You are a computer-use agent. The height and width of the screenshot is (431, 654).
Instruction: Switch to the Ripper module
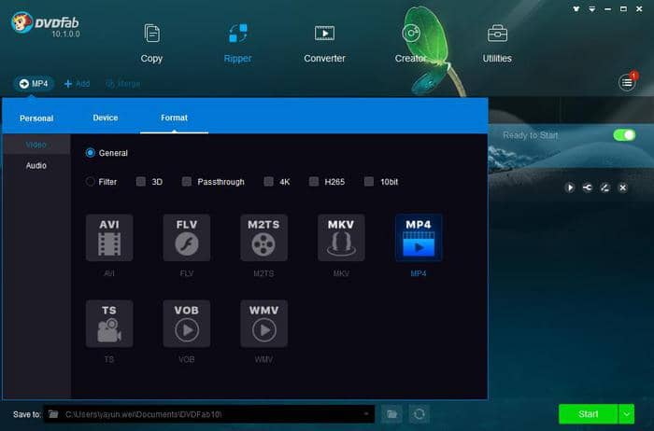(237, 43)
